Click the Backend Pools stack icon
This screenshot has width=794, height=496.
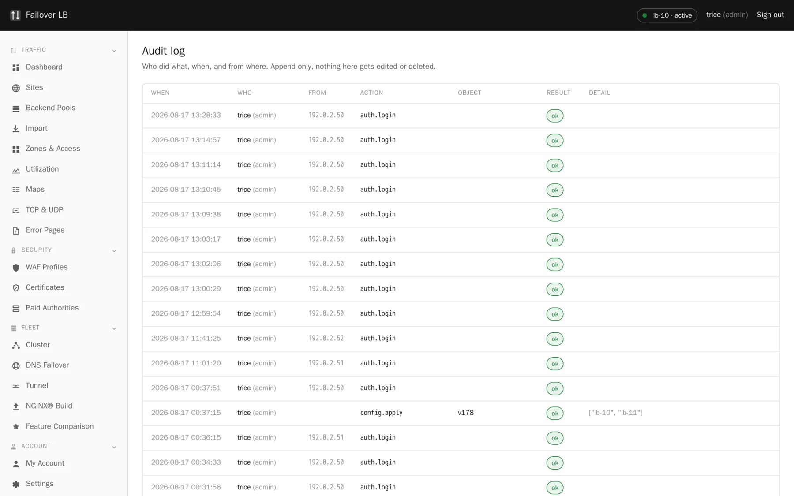(x=16, y=108)
